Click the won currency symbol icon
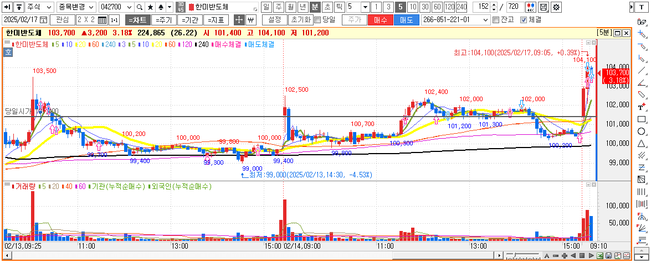This screenshot has width=651, height=263. pyautogui.click(x=250, y=19)
